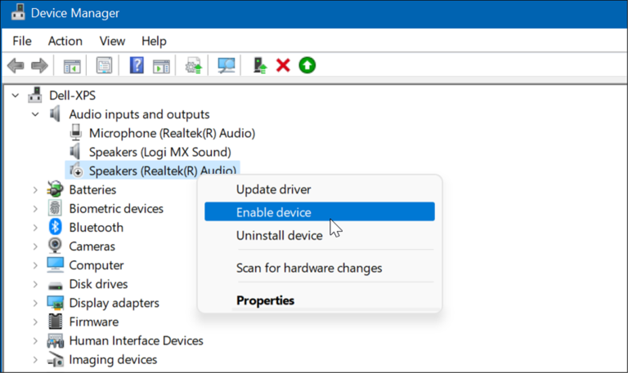
Task: Open the Properties toolbar icon
Action: tap(104, 65)
